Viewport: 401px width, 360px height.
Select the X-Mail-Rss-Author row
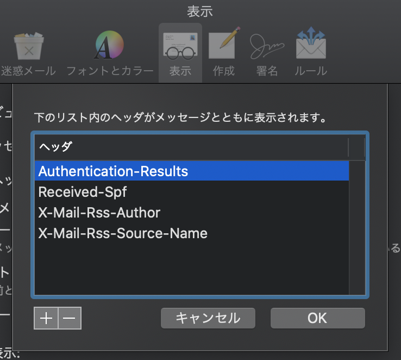(192, 213)
